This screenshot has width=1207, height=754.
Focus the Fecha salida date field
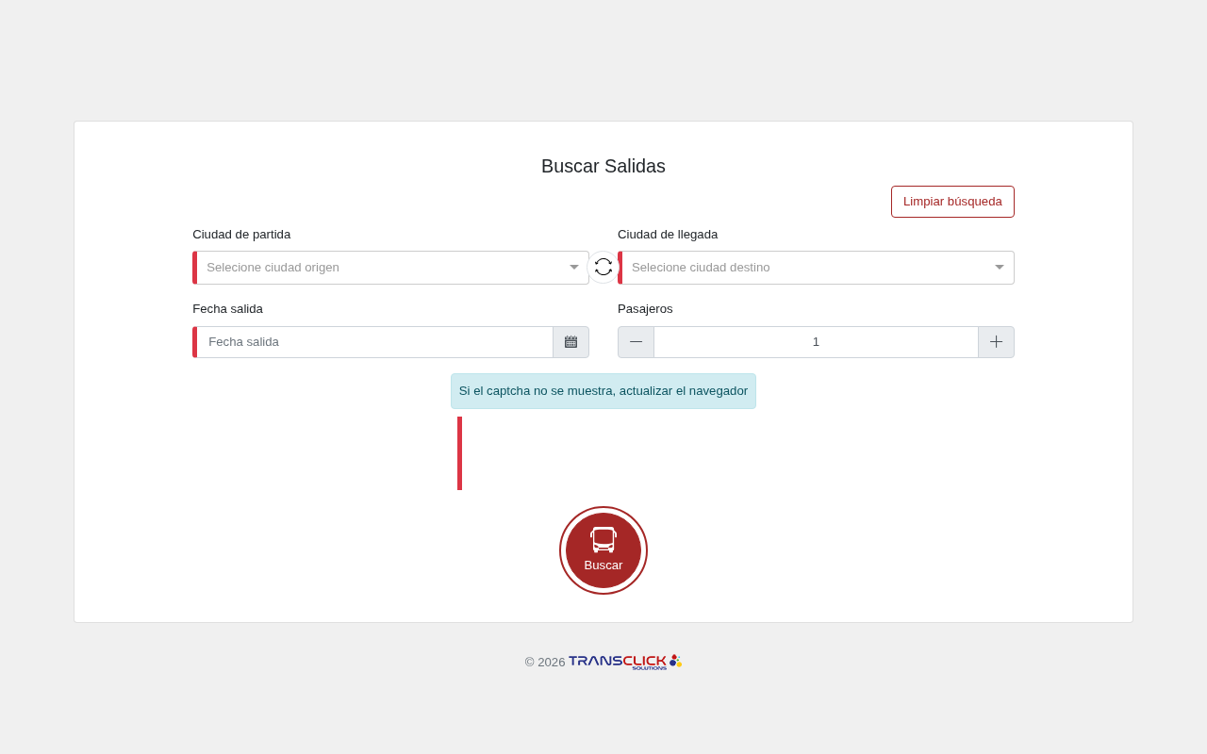(x=375, y=342)
